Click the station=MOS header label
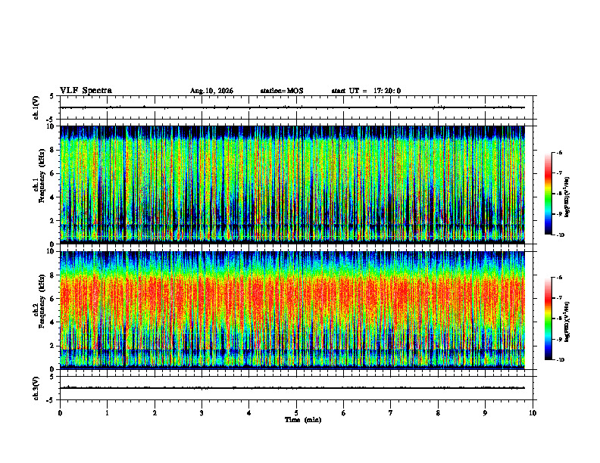Image resolution: width=600 pixels, height=463 pixels. (282, 91)
